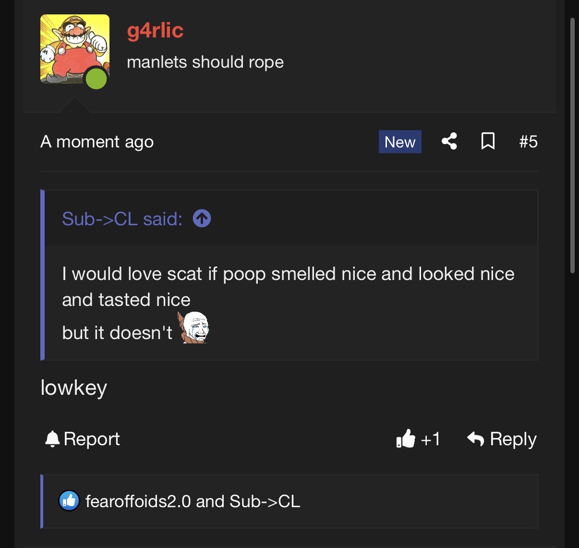Click the bell icon beside Report
579x548 pixels.
(52, 439)
